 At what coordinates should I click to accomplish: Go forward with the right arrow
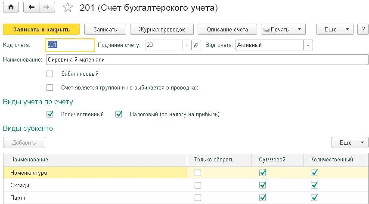(47, 7)
